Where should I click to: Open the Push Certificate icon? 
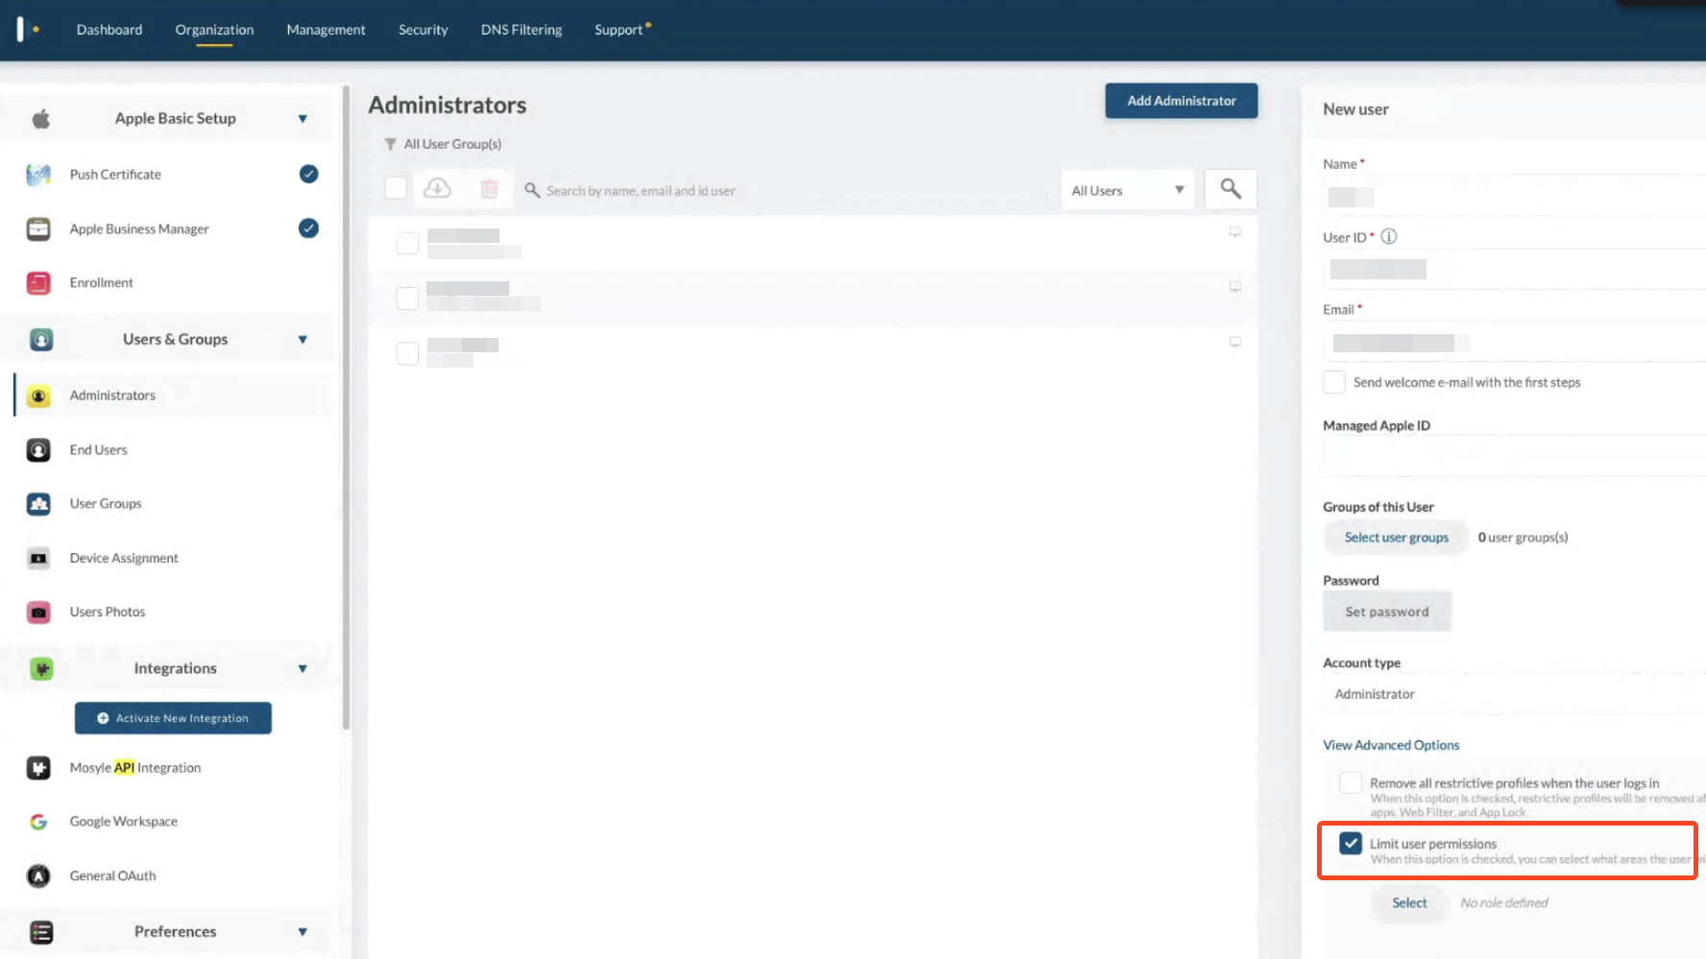[x=38, y=175]
